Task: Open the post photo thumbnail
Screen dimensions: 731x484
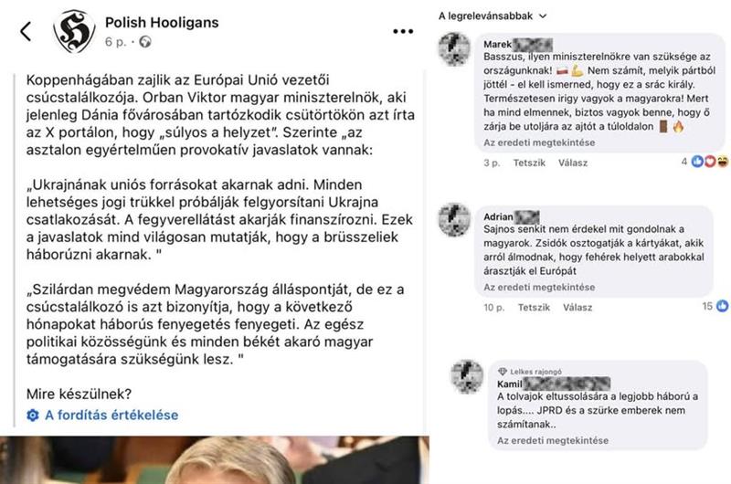Action: (x=215, y=459)
